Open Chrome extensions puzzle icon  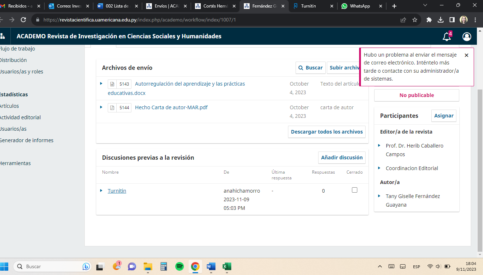429,20
